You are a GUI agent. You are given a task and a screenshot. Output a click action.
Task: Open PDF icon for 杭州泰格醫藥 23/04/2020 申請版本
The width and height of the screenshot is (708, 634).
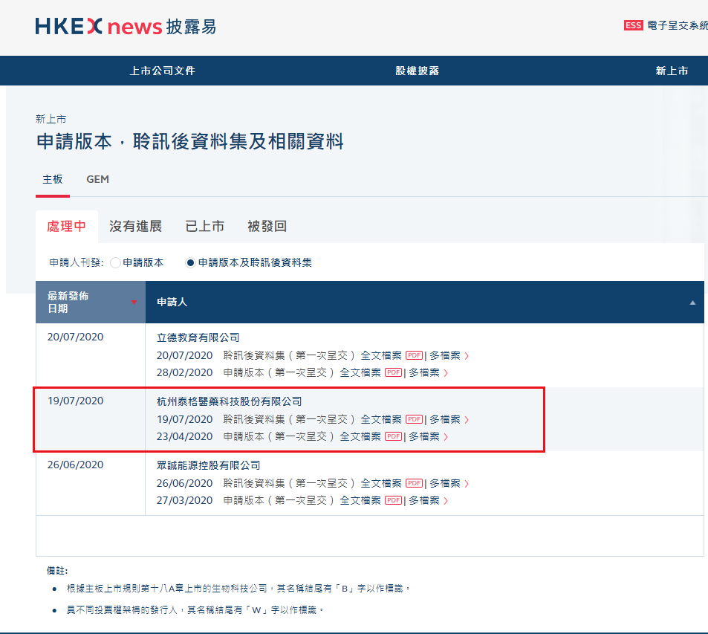coord(393,436)
